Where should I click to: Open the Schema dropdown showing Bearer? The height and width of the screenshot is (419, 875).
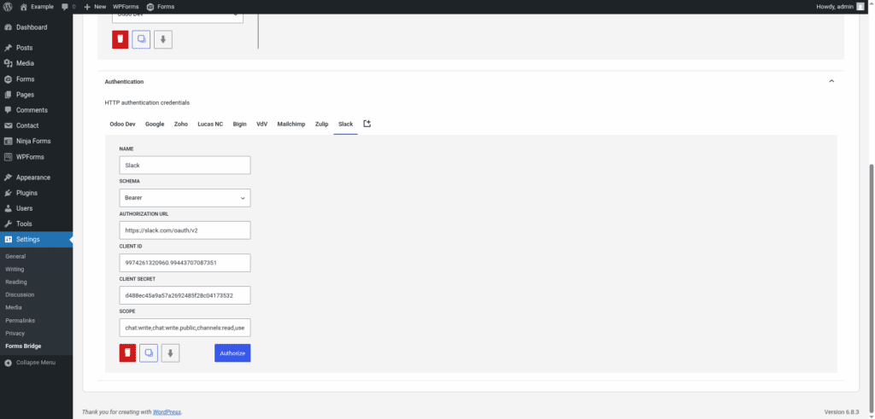point(185,197)
